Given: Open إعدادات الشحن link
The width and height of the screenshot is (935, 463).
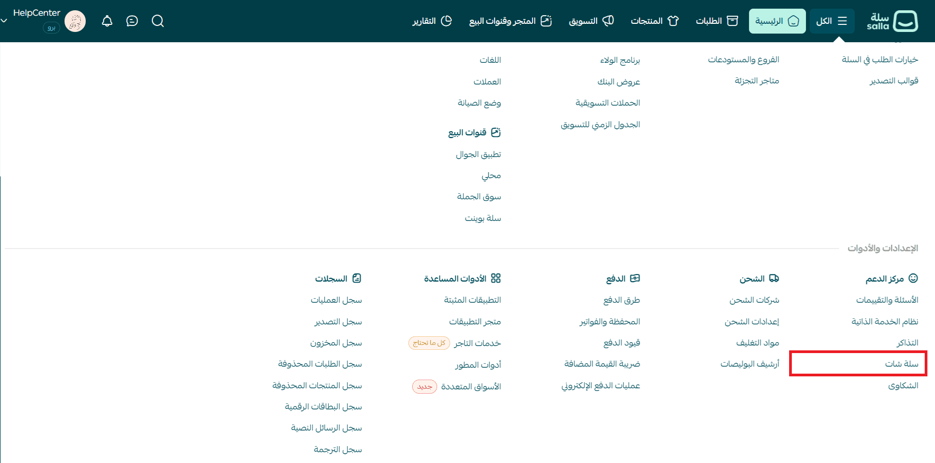Looking at the screenshot, I should 752,322.
